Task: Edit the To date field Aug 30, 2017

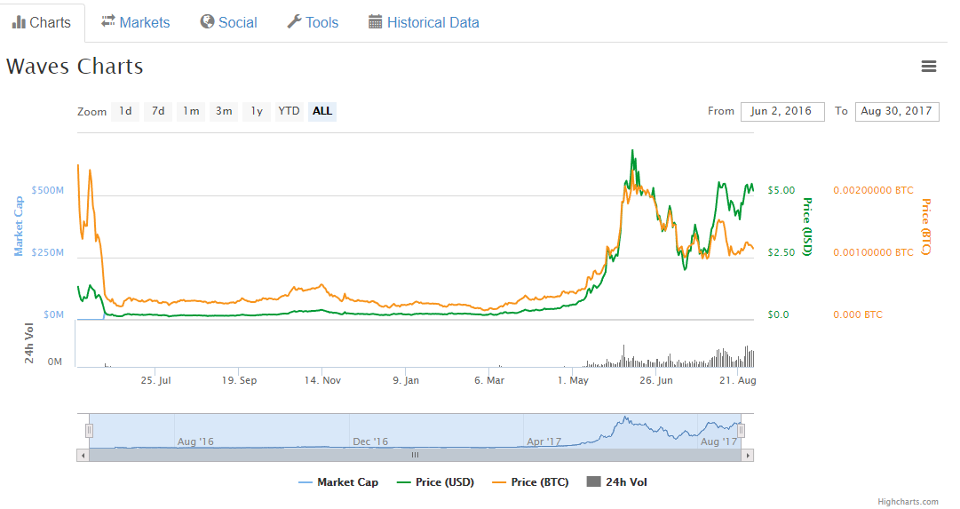Action: (897, 111)
